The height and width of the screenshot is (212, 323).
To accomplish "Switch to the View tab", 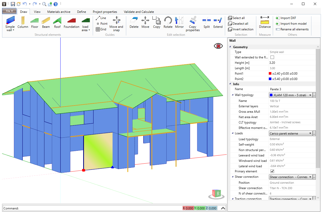I will click(37, 12).
